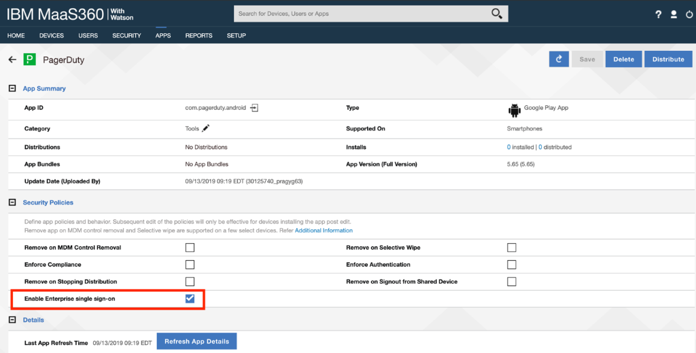696x353 pixels.
Task: Click the 'No App Bundles' value
Action: click(207, 164)
